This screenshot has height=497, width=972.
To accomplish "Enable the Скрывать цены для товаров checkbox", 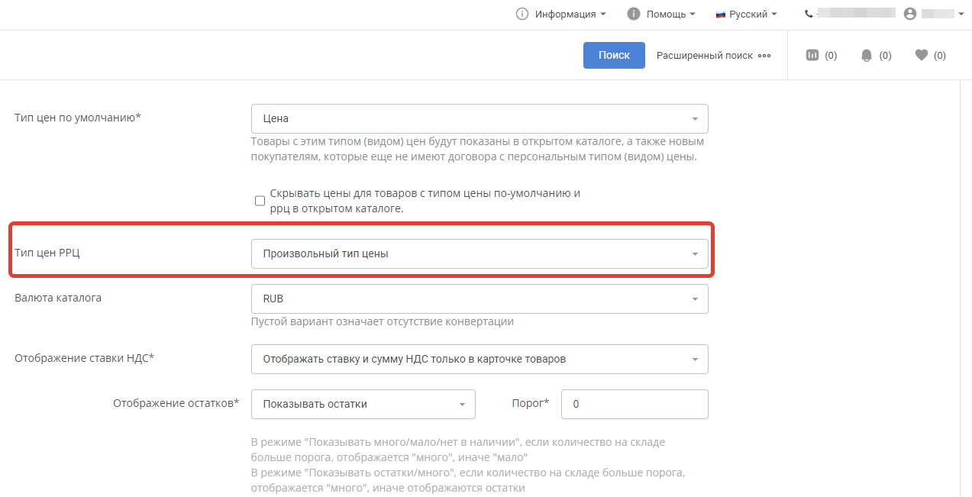I will click(260, 201).
